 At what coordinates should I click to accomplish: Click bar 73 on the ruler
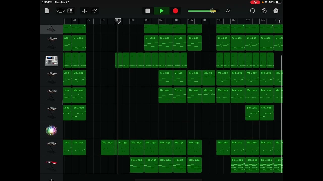coord(74,20)
